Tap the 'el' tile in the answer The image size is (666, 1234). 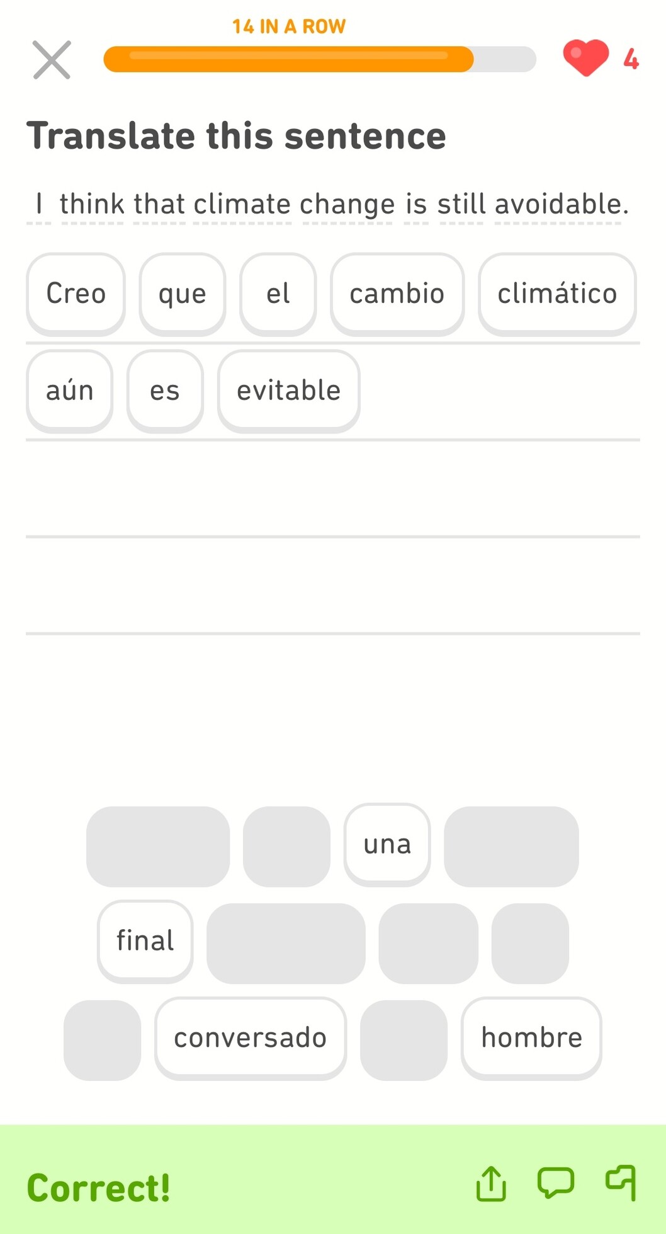click(278, 294)
